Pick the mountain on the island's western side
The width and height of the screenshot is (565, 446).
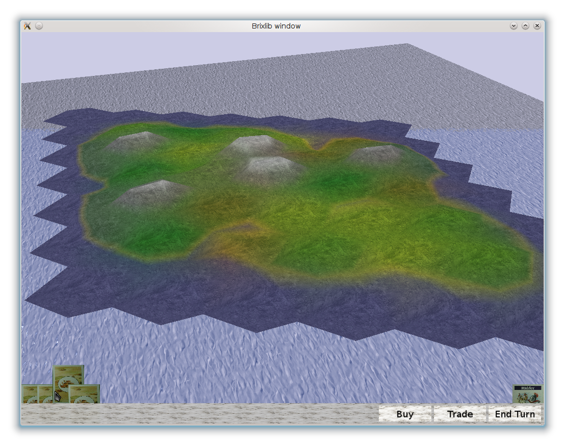point(152,192)
